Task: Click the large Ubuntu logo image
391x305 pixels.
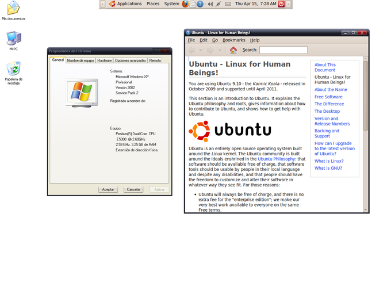Action: tap(230, 131)
